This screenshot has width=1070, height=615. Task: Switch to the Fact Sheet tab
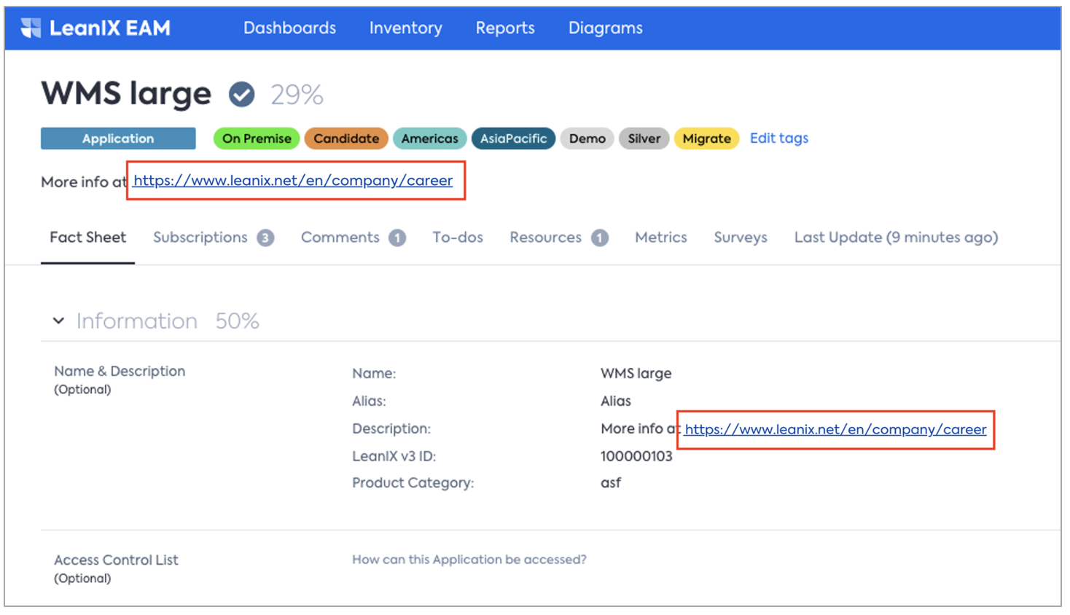coord(87,238)
